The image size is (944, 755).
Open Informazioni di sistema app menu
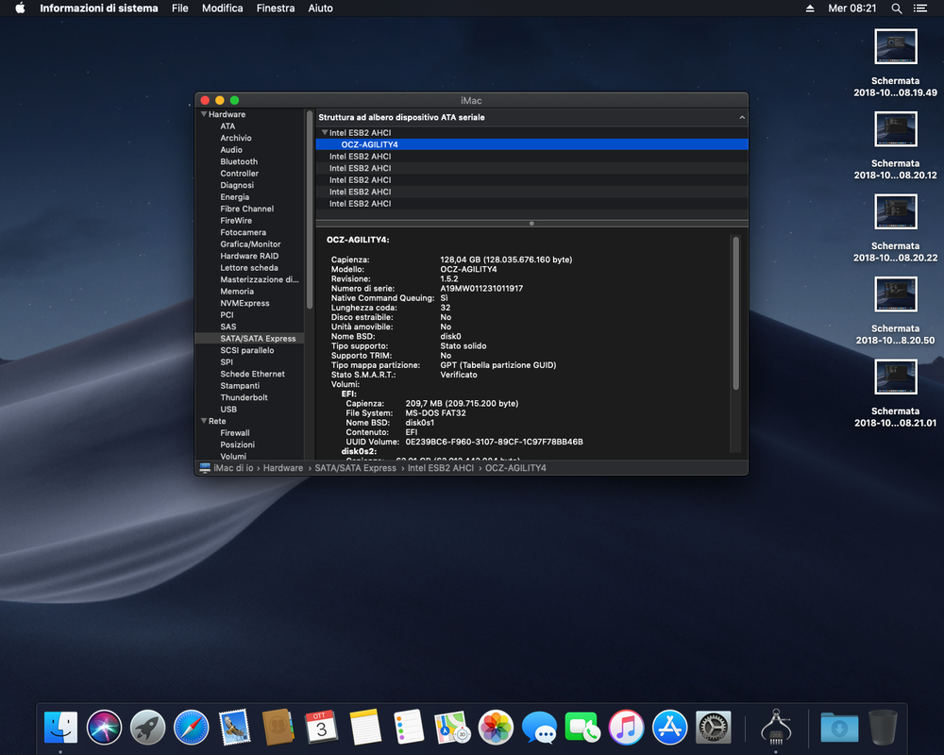(x=99, y=8)
